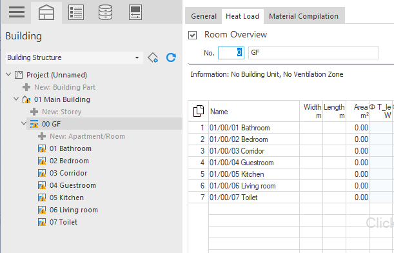Click the Area value for 01/00/05 Kitchen
This screenshot has width=394, height=253.
pos(357,174)
